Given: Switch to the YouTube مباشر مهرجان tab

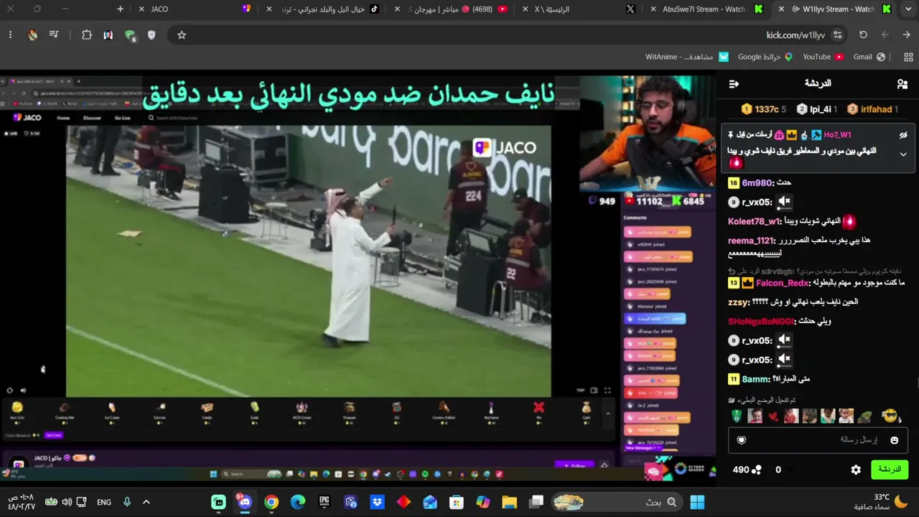Looking at the screenshot, I should (x=452, y=9).
